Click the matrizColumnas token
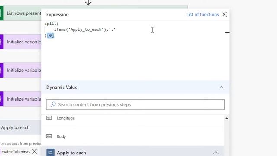The height and width of the screenshot is (156, 277). click(x=16, y=152)
